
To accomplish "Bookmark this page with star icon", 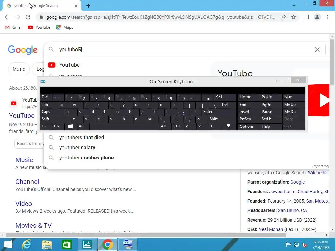I will [x=294, y=17].
